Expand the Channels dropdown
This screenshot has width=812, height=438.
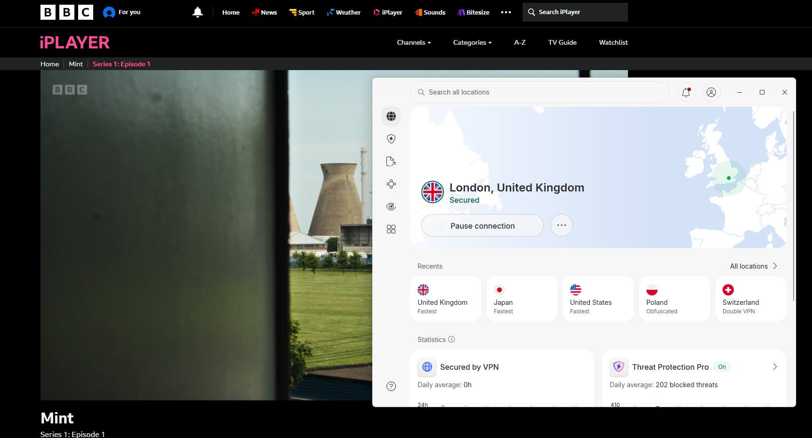414,42
